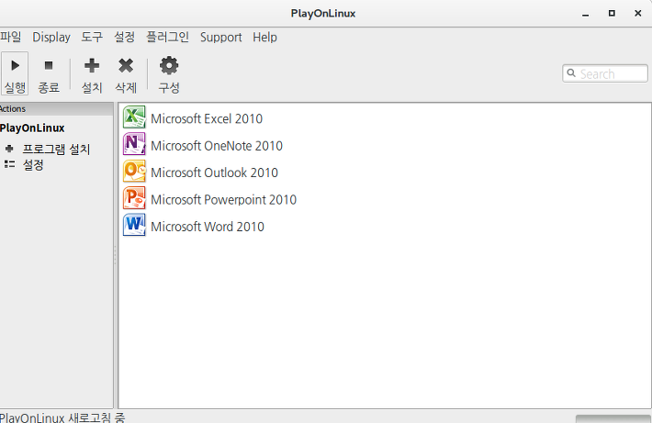This screenshot has height=423, width=652.
Task: Click the 프로그램 설치 link
Action: pyautogui.click(x=56, y=150)
